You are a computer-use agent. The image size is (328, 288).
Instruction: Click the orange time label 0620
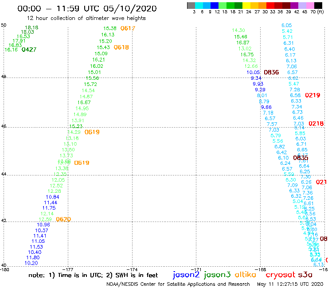point(63,219)
